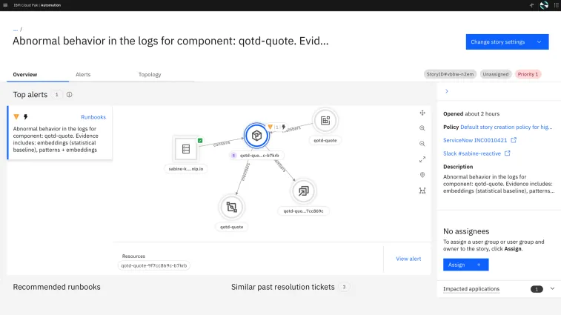Open the ServiceNow INC0010421 link
The height and width of the screenshot is (315, 561).
coord(475,139)
